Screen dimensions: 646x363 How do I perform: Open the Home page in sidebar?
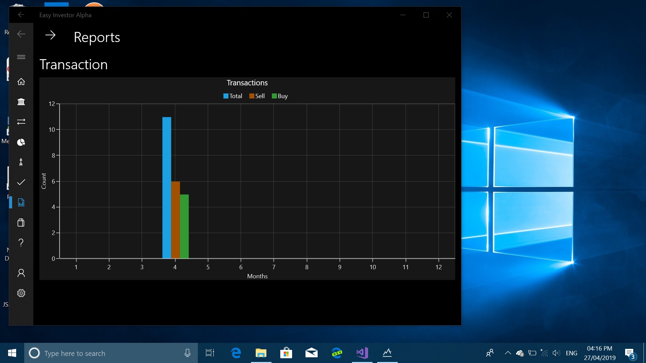pos(21,82)
